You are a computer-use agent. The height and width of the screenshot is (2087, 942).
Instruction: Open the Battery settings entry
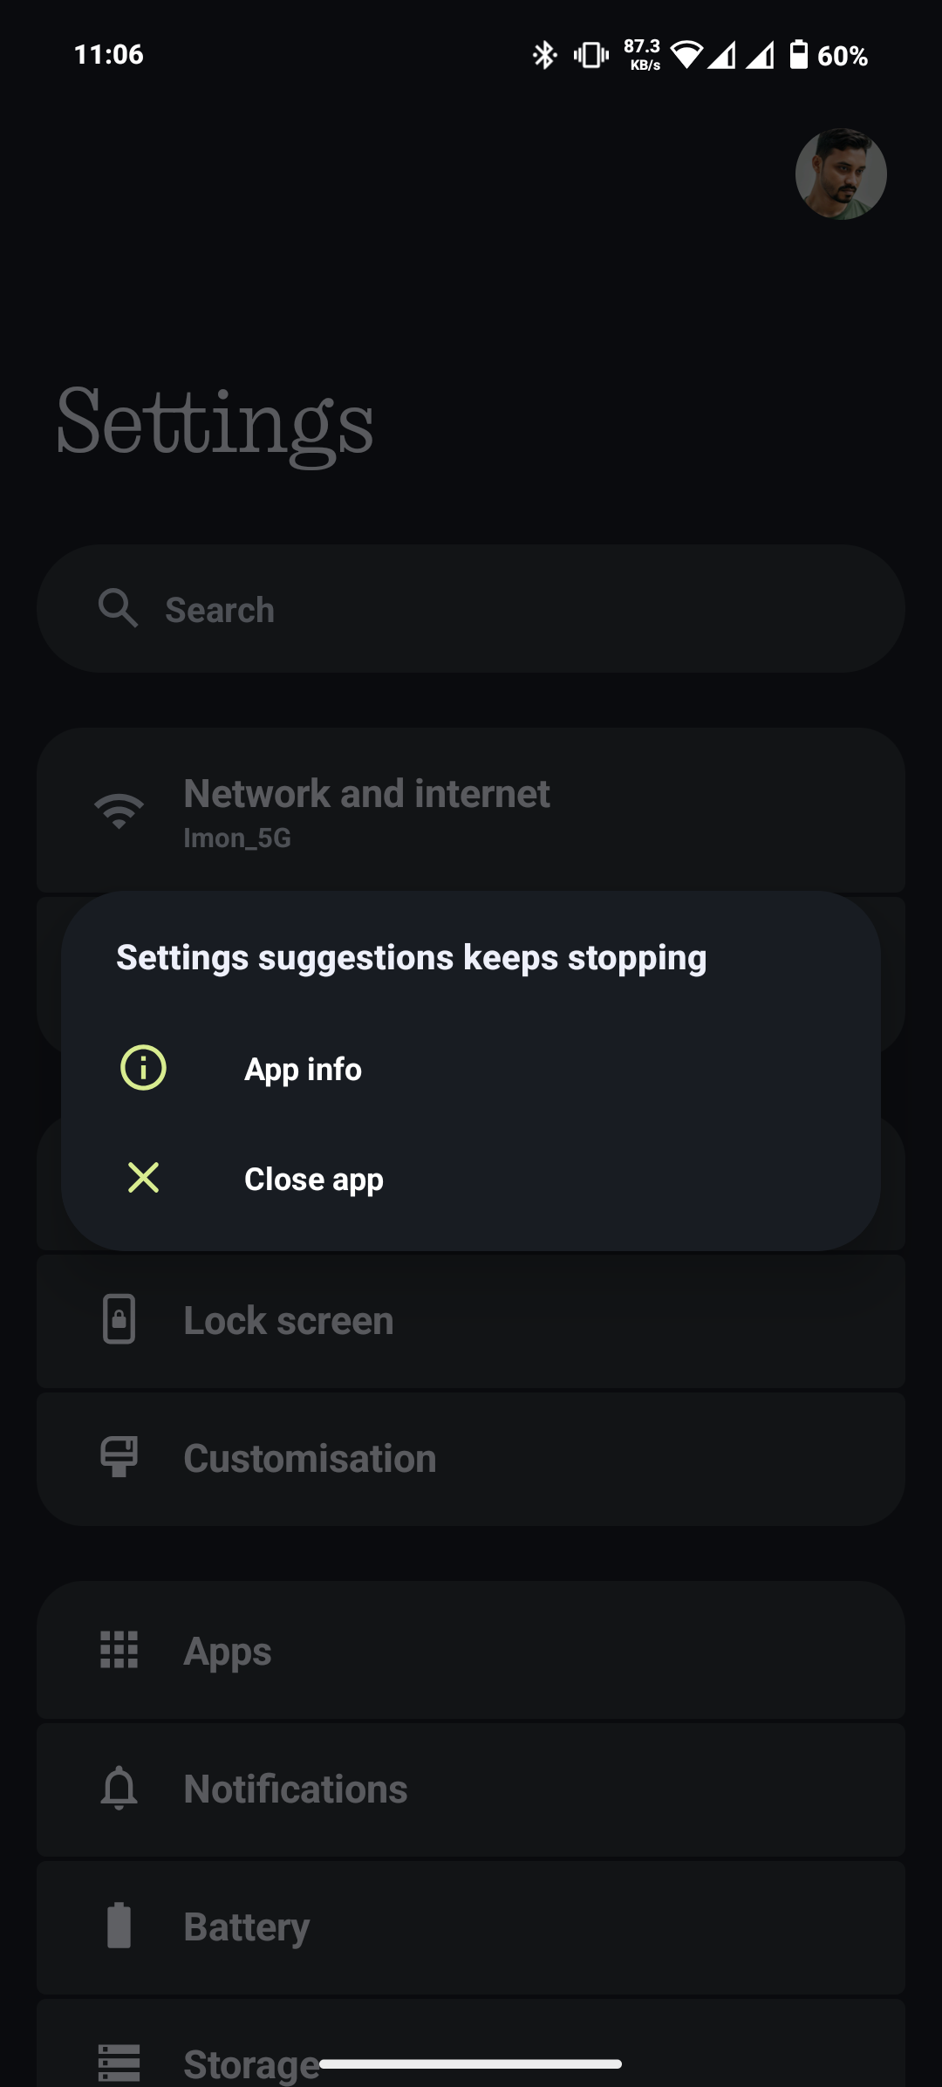(x=247, y=1926)
